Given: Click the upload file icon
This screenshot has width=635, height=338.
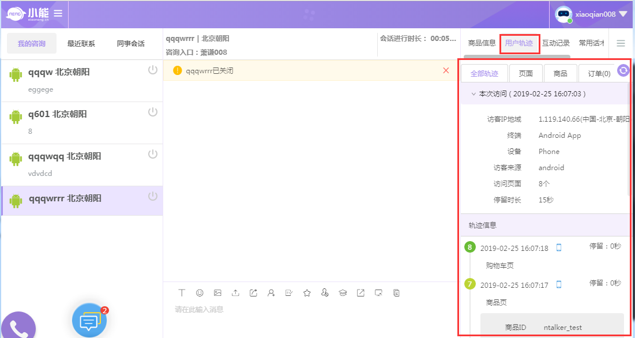Looking at the screenshot, I should pyautogui.click(x=235, y=293).
